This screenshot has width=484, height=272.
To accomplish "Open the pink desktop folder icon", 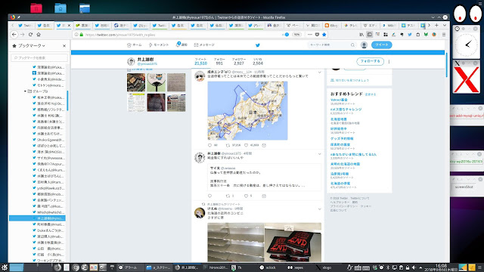I will [x=36, y=8].
